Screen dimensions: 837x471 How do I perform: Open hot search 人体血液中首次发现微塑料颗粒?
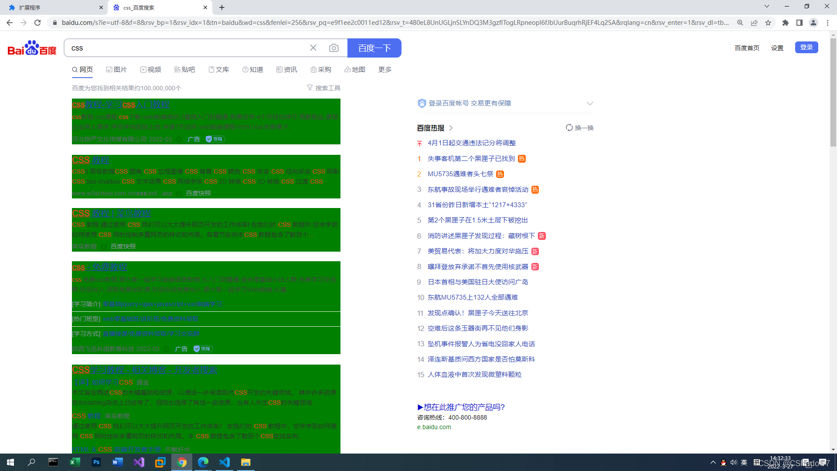474,375
